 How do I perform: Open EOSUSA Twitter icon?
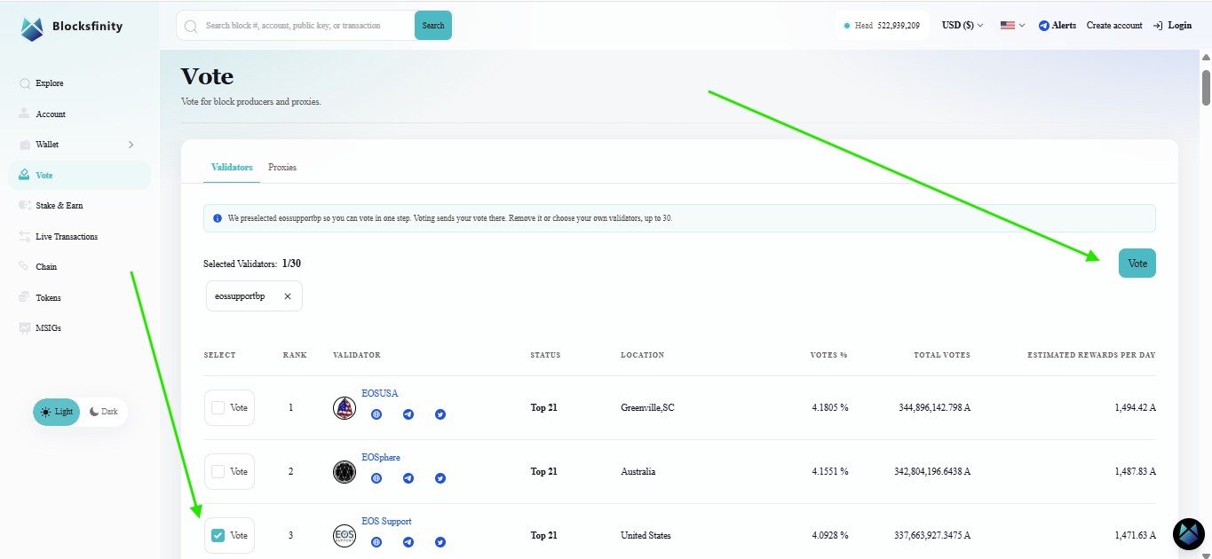[440, 414]
